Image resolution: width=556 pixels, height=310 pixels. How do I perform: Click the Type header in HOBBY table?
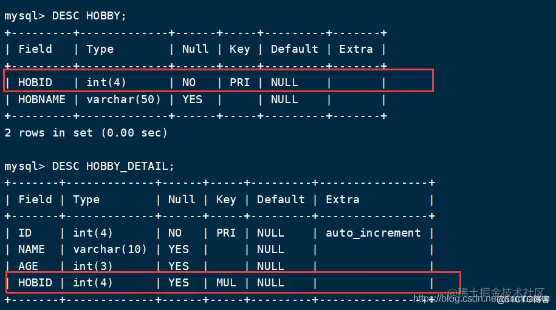point(100,49)
